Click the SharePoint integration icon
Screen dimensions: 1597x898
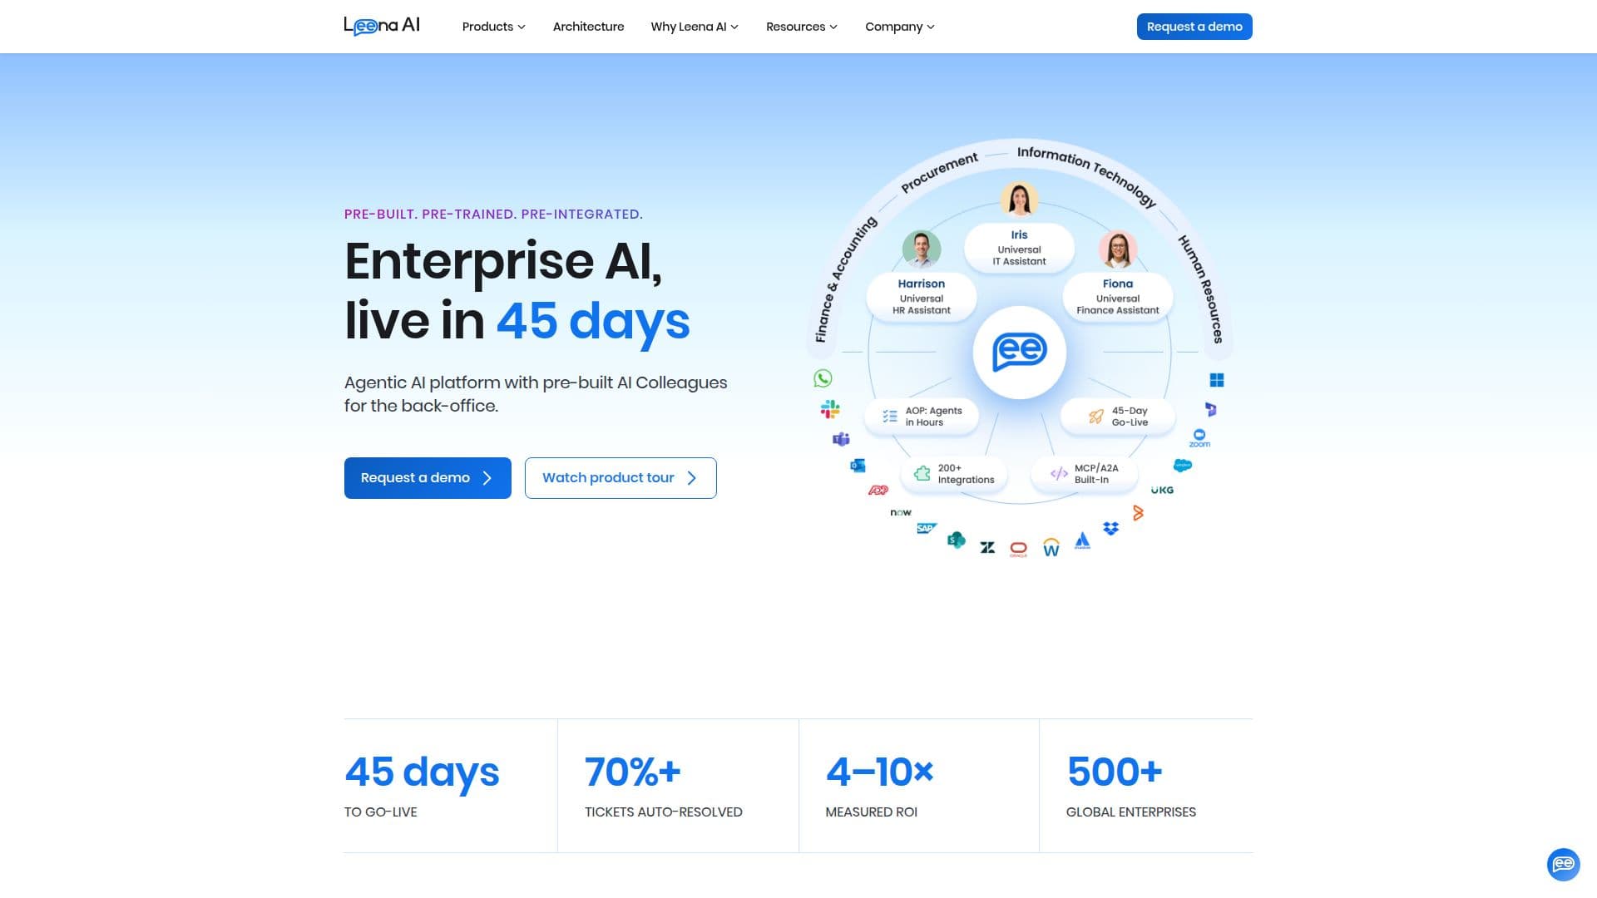point(957,540)
